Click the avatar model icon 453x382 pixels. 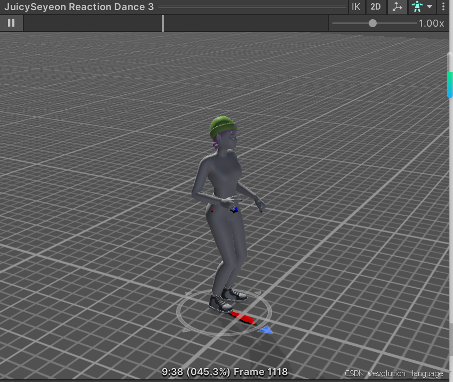[x=417, y=6]
